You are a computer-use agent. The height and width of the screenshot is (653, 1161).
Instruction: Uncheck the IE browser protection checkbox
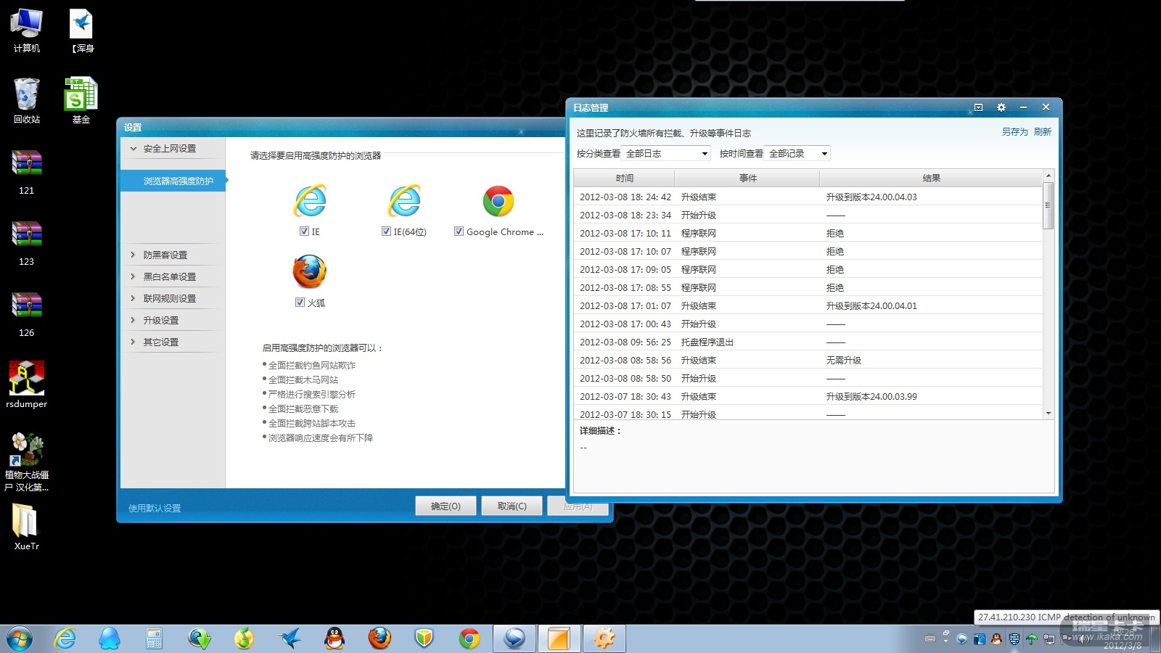(305, 231)
